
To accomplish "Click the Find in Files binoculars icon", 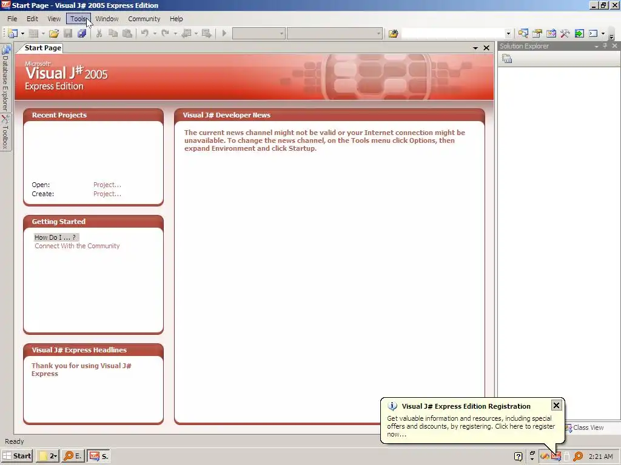I will pos(393,34).
